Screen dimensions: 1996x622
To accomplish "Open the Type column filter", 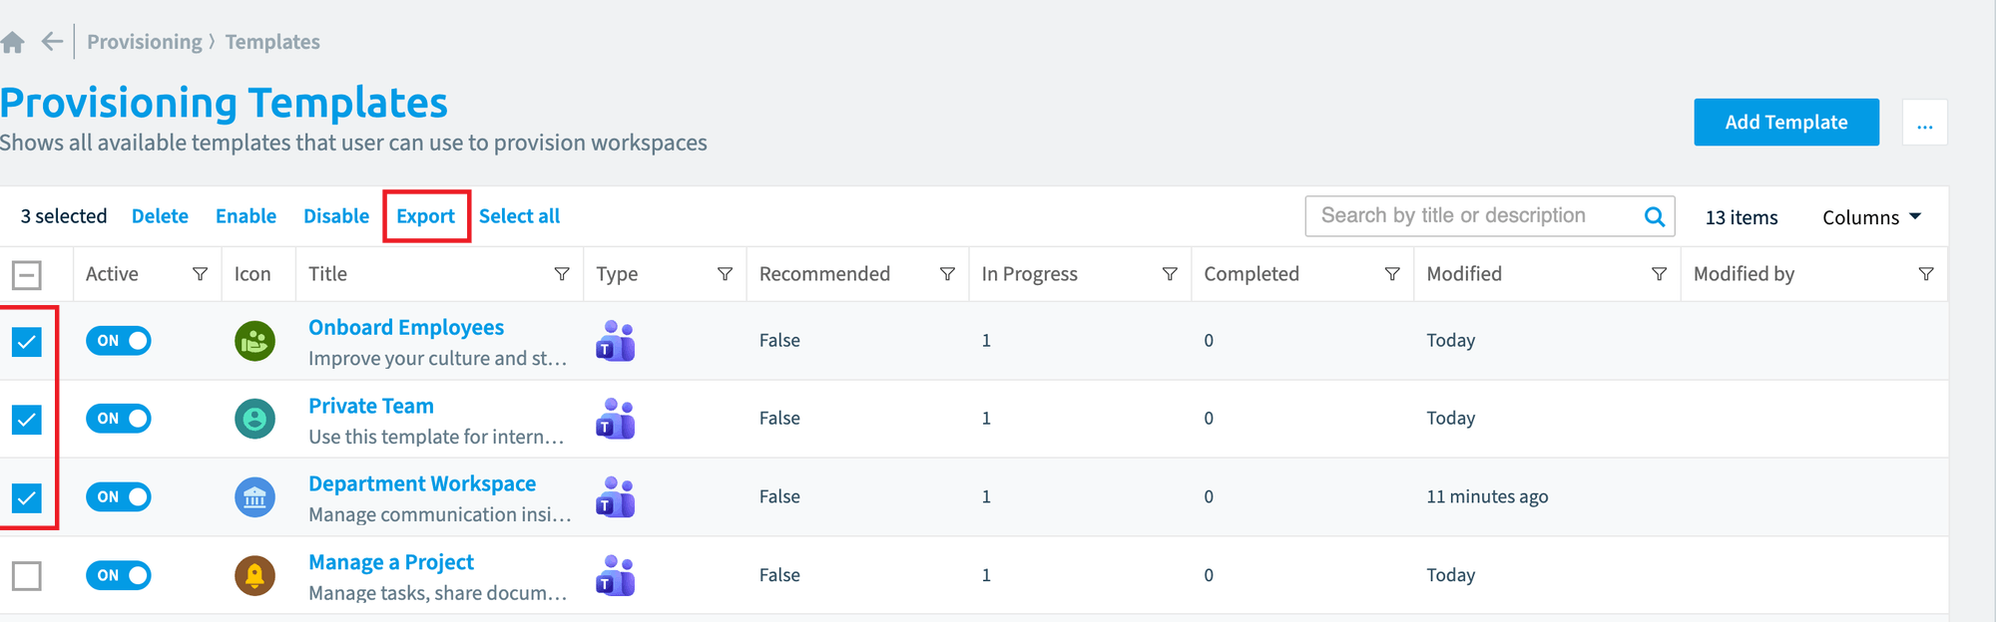I will (725, 274).
